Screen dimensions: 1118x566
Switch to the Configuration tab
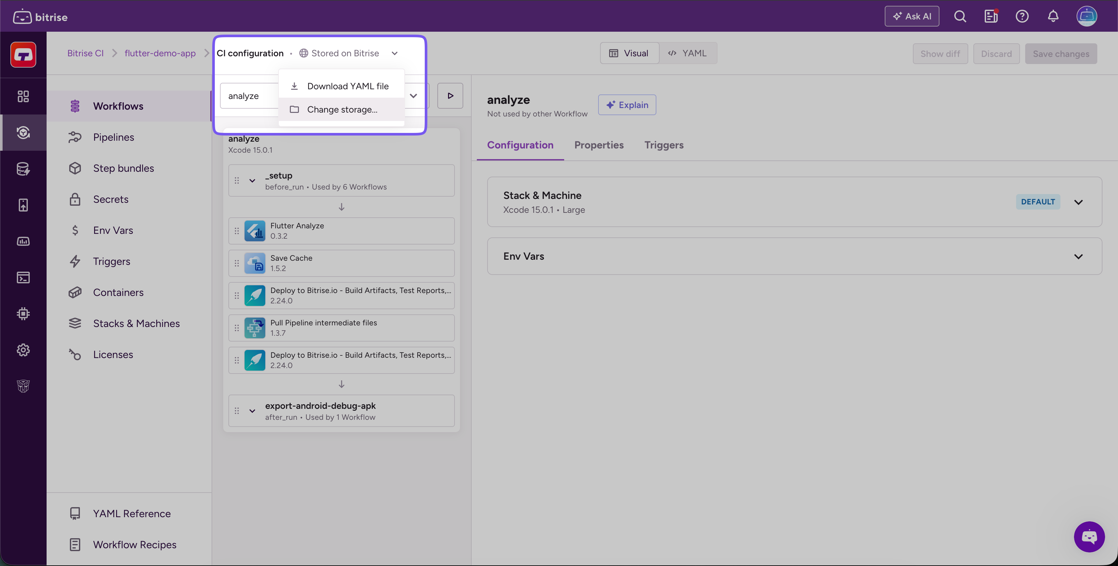520,145
